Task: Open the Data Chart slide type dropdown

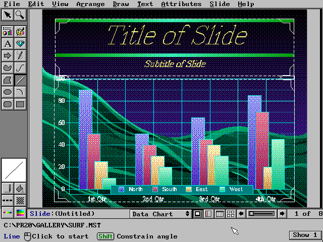Action: (x=160, y=214)
